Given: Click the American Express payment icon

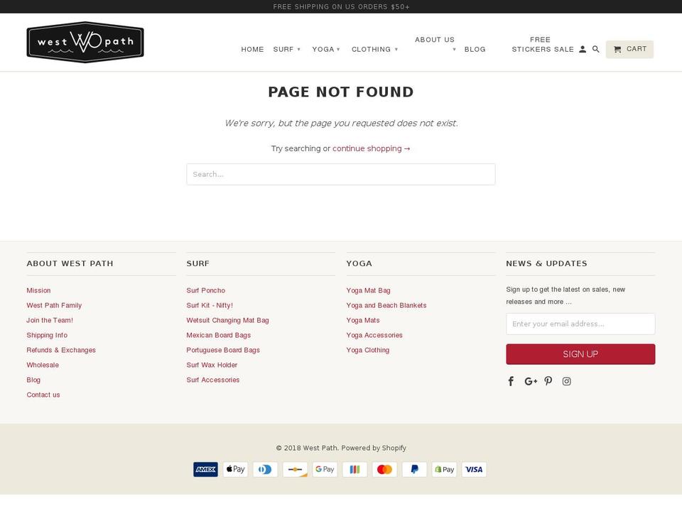Looking at the screenshot, I should point(205,469).
